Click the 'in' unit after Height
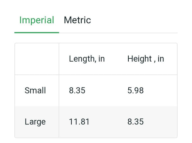 [161, 59]
